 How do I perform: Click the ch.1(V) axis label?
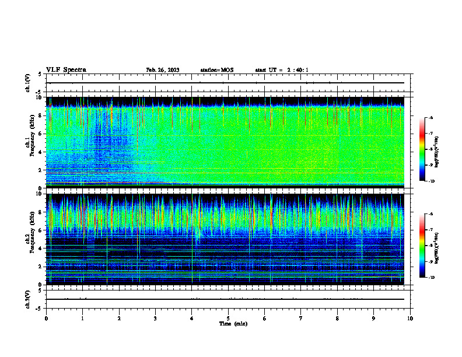point(28,83)
